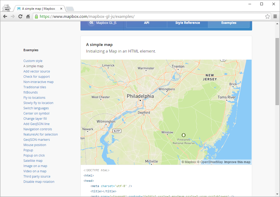Open the Add GeoJSON line example
Screen dimensions: 280x197
point(37,124)
